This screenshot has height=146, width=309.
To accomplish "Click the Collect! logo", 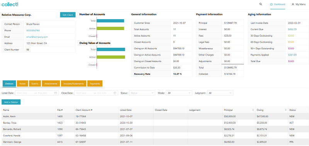I will [x=10, y=4].
